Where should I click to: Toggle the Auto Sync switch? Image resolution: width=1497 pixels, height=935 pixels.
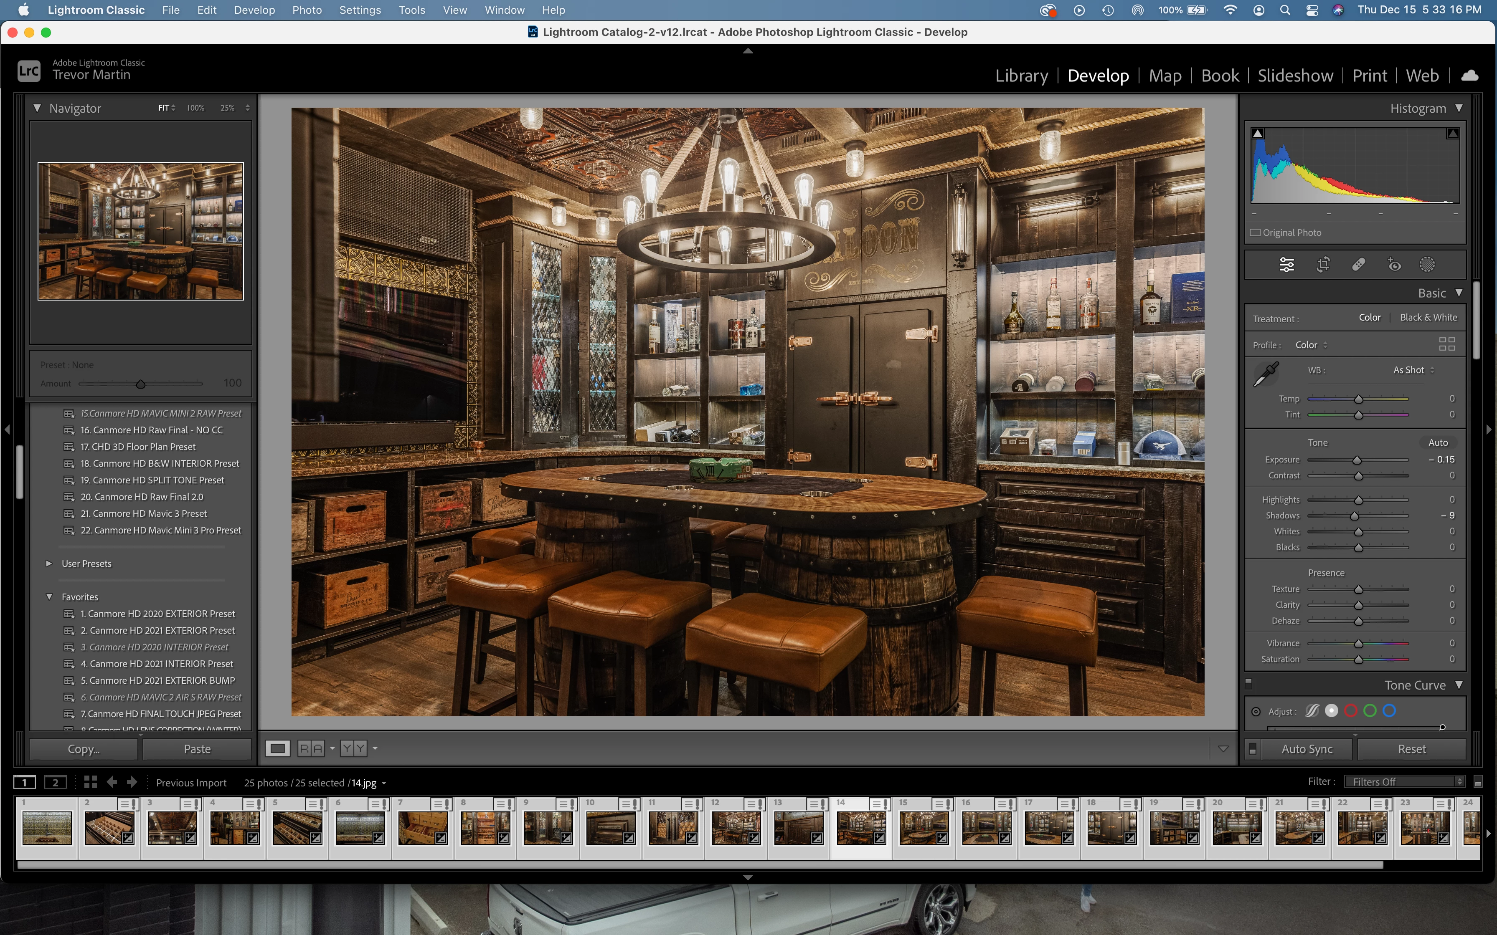click(1253, 749)
